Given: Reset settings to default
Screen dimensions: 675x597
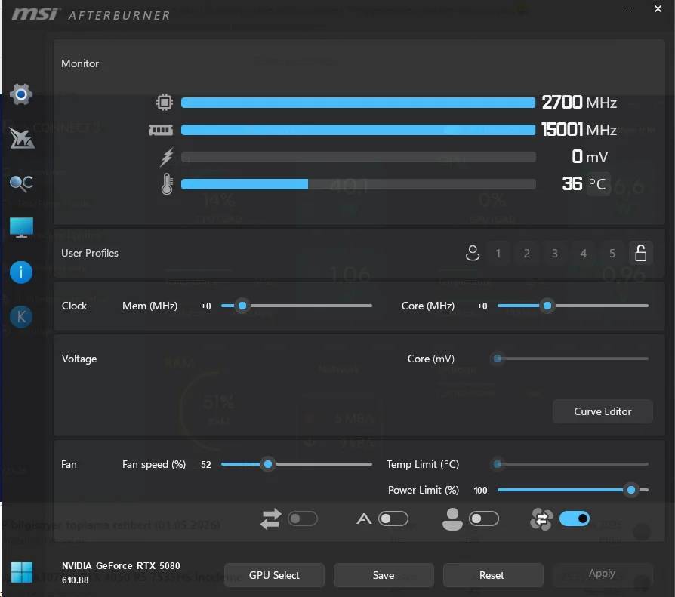Looking at the screenshot, I should click(492, 575).
